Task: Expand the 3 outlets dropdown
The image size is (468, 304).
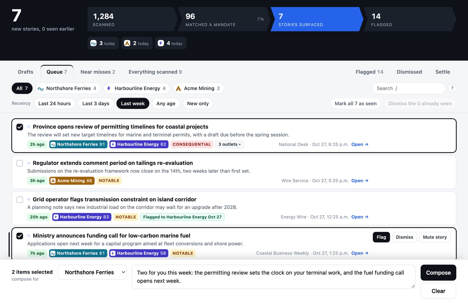Action: click(230, 144)
